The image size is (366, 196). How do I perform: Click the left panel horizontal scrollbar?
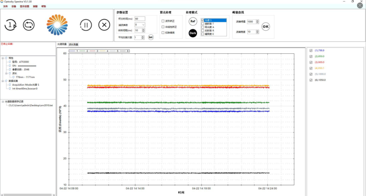[x=28, y=195]
